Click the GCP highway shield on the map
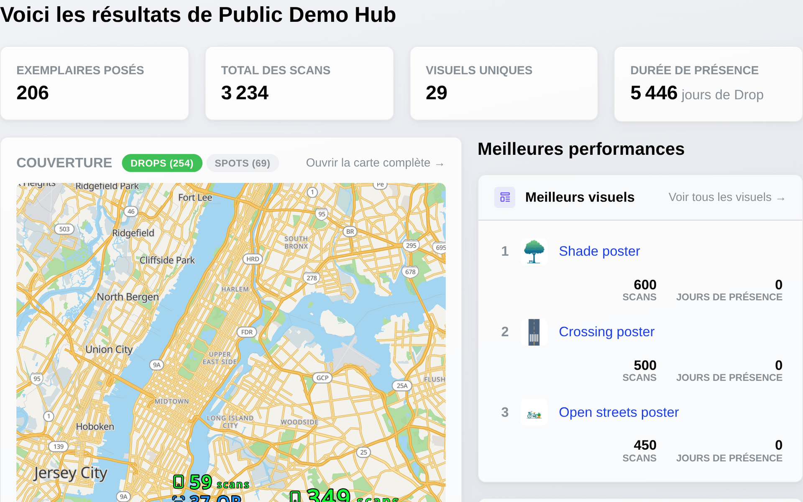 322,378
